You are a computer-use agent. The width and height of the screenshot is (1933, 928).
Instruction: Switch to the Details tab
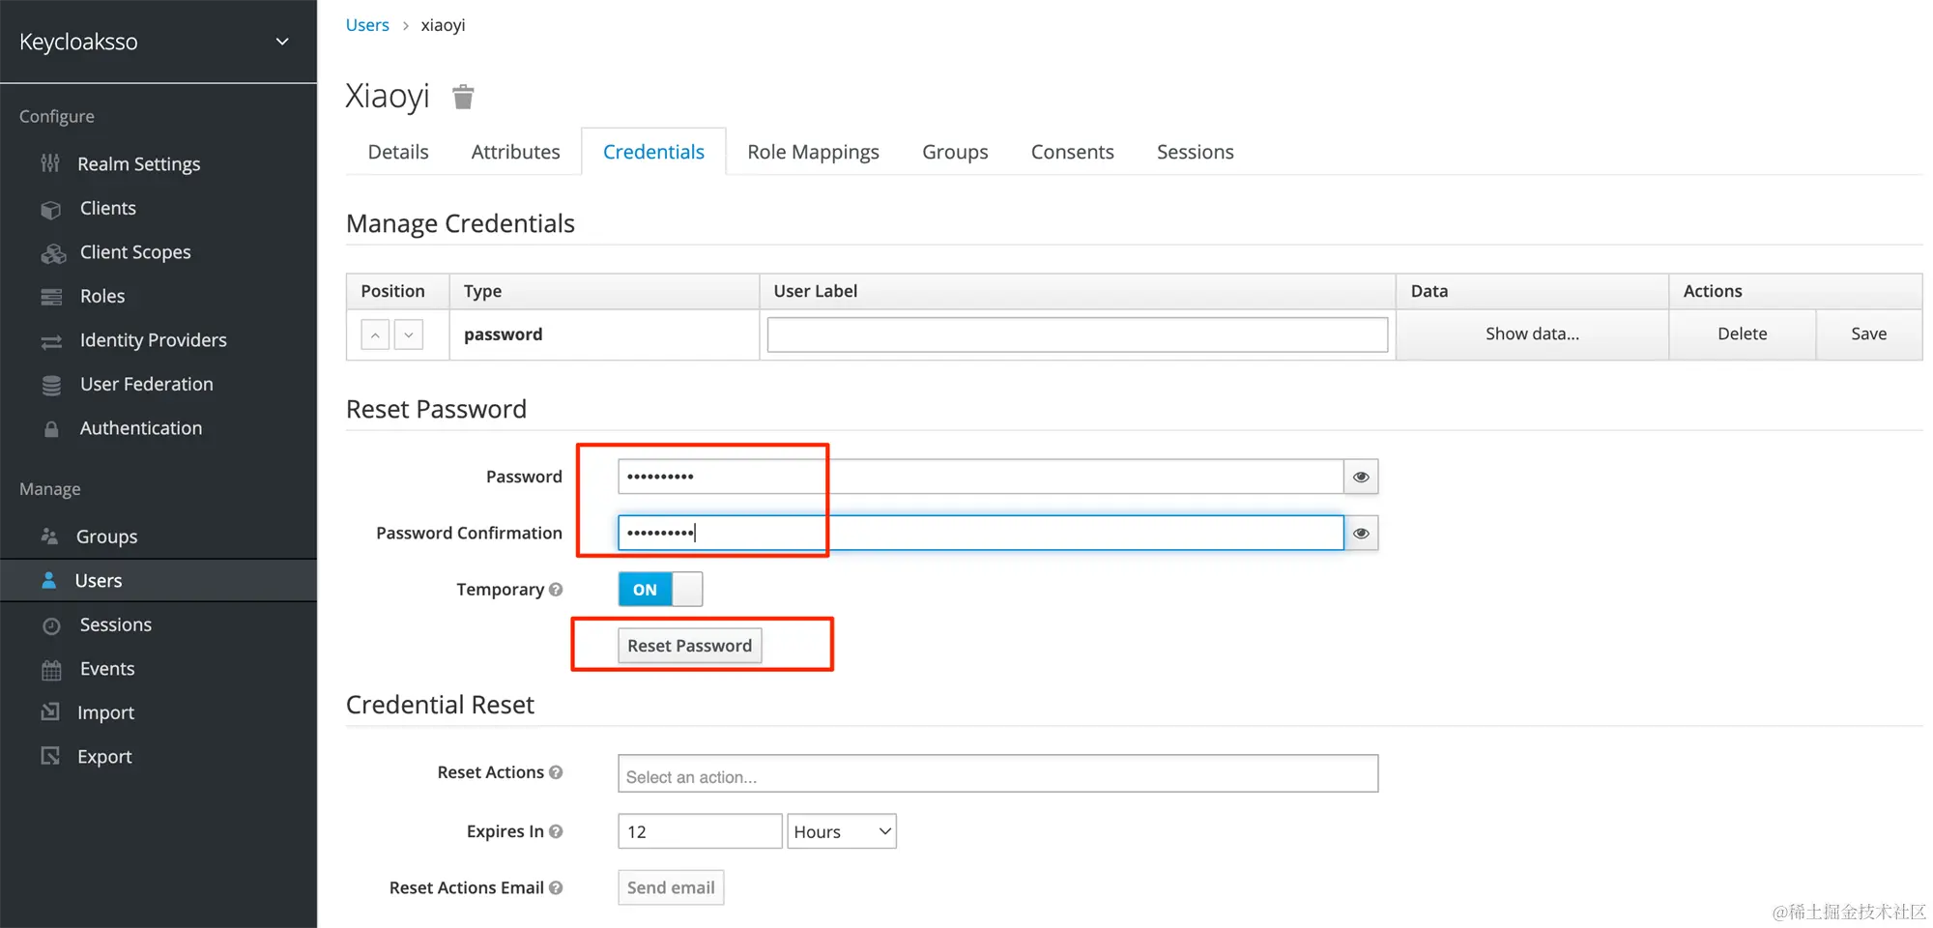tap(398, 152)
